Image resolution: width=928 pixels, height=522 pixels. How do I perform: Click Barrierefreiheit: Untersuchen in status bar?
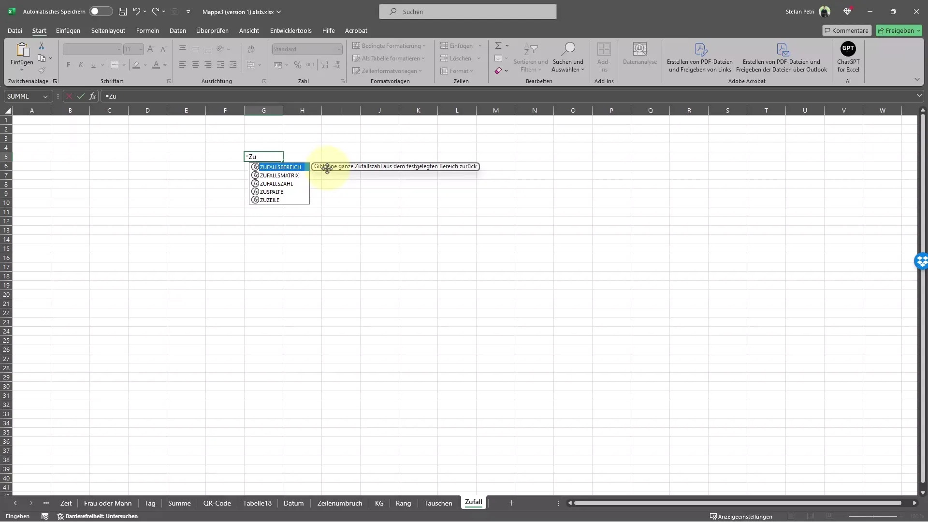(x=98, y=517)
